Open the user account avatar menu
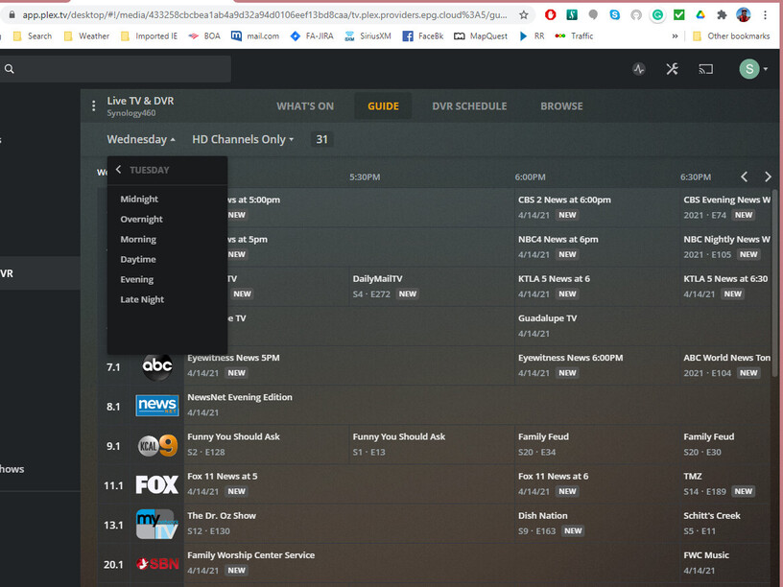This screenshot has width=783, height=587. click(753, 69)
